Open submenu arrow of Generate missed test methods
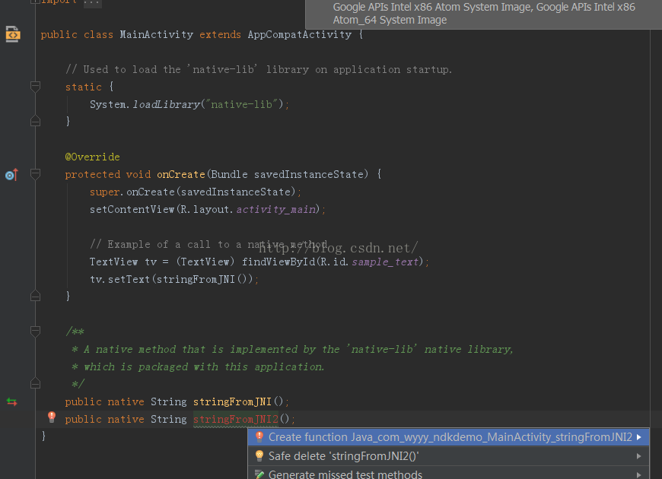 point(638,474)
